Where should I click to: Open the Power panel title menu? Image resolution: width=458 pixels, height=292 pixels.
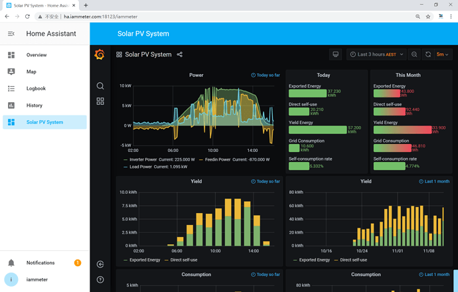pyautogui.click(x=196, y=75)
